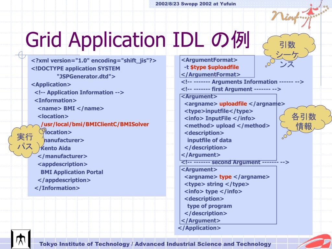Select '<argname> type </argname>' line

pos(227,177)
